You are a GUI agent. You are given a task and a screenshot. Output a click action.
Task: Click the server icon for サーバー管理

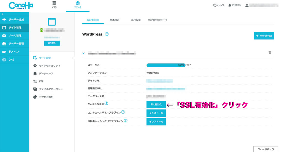[x=4, y=44]
